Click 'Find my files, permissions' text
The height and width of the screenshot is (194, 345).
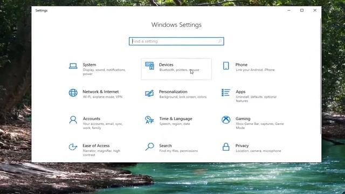point(178,151)
